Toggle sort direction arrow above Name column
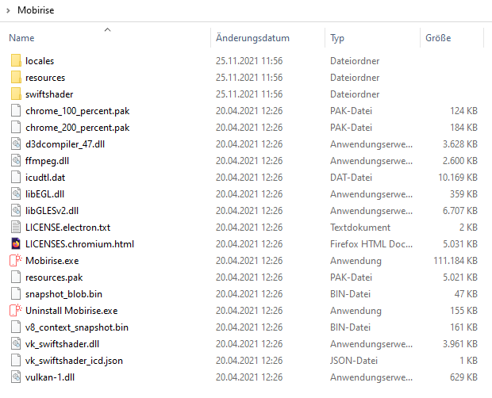This screenshot has height=398, width=492. (107, 30)
